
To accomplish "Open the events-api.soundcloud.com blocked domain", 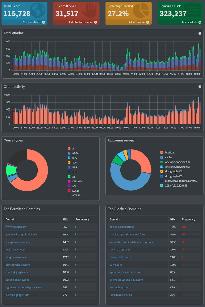I will tap(126, 280).
